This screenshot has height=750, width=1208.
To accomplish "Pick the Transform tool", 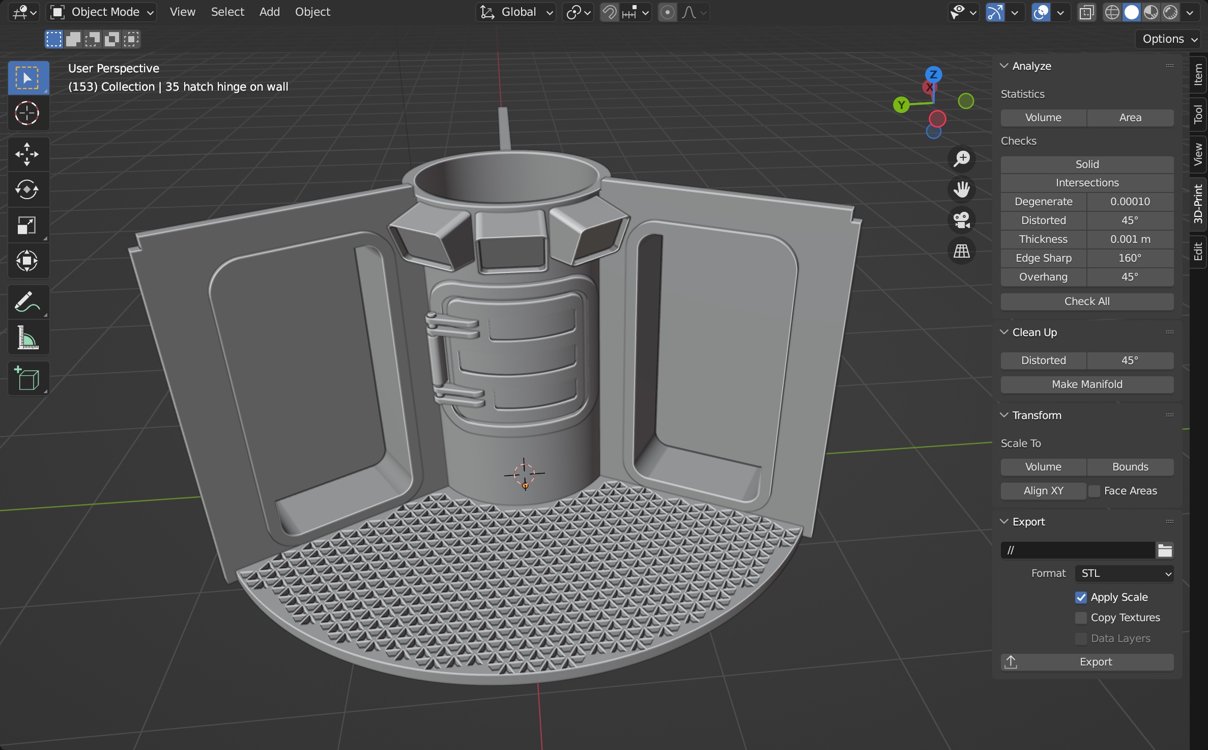I will (28, 261).
